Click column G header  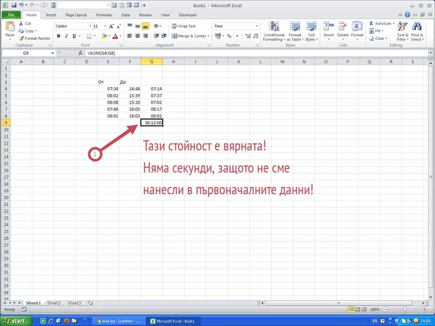click(x=152, y=62)
